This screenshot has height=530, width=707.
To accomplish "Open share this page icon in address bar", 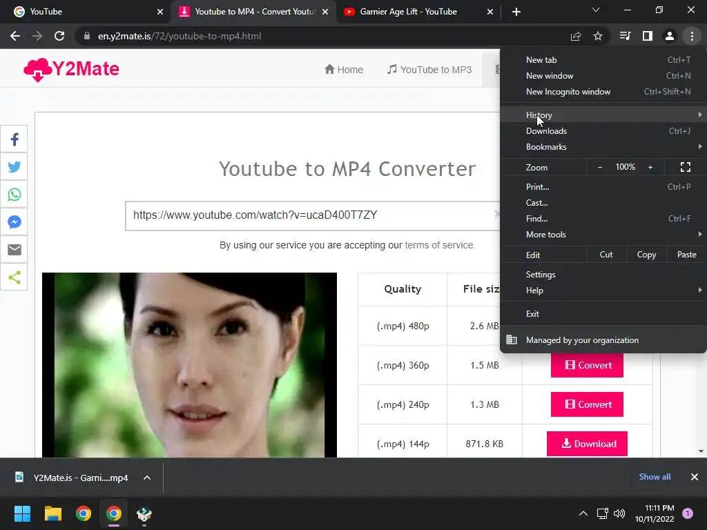I will pos(576,36).
